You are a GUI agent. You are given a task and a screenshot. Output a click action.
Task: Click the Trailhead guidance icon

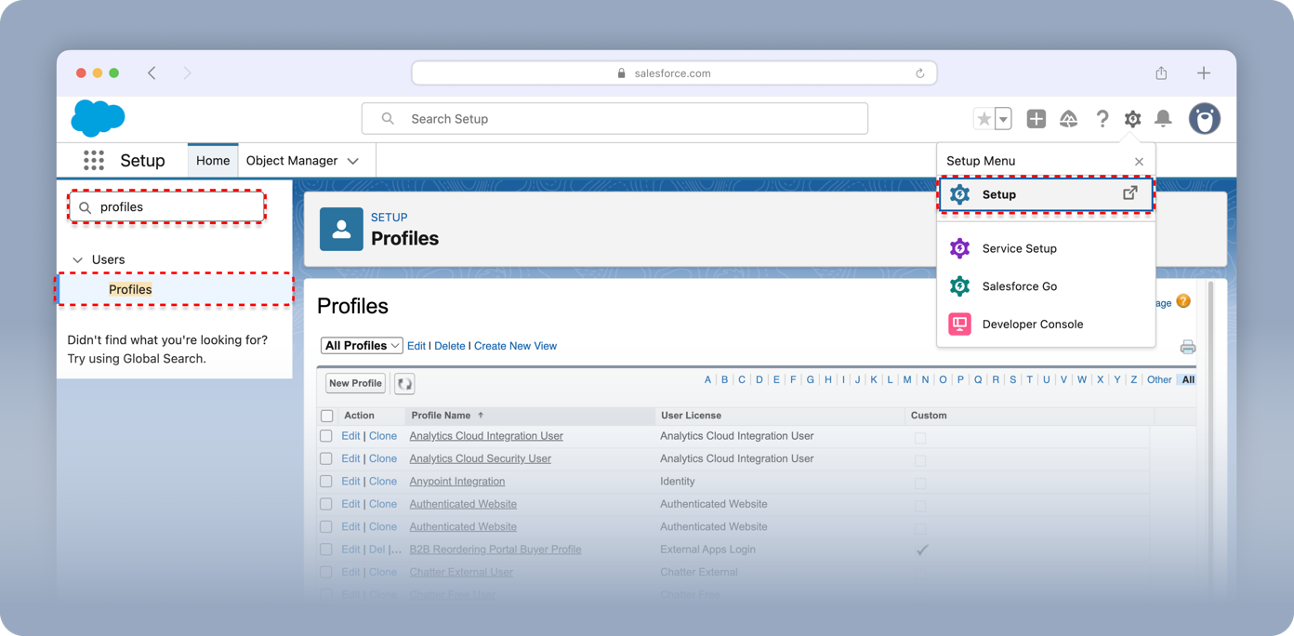[1068, 119]
